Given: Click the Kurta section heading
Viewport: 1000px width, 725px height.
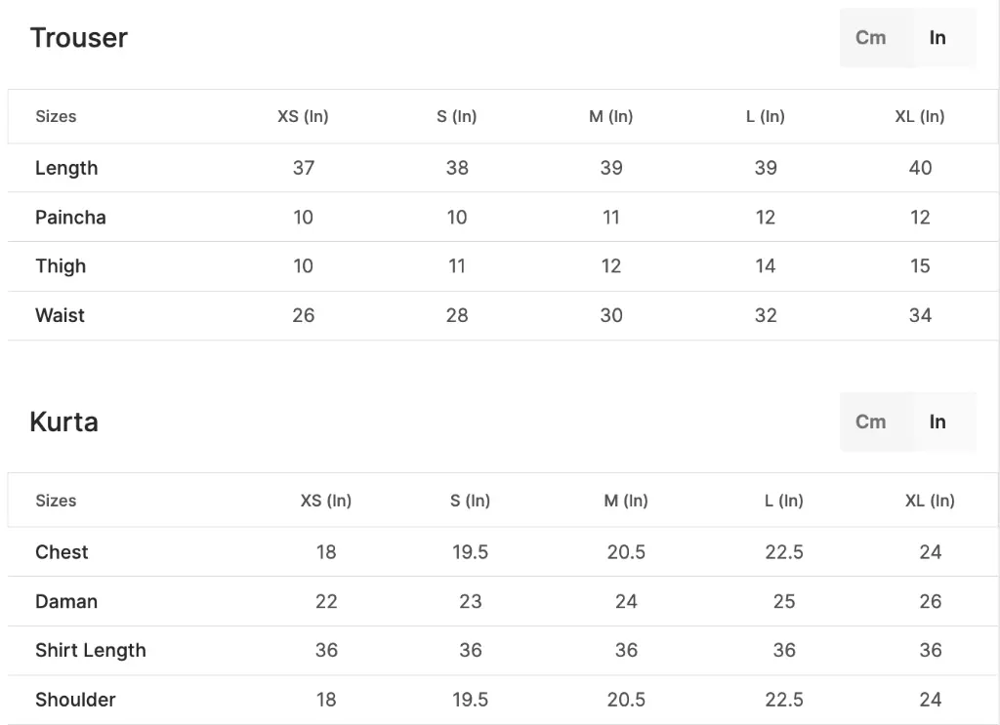Looking at the screenshot, I should point(63,423).
